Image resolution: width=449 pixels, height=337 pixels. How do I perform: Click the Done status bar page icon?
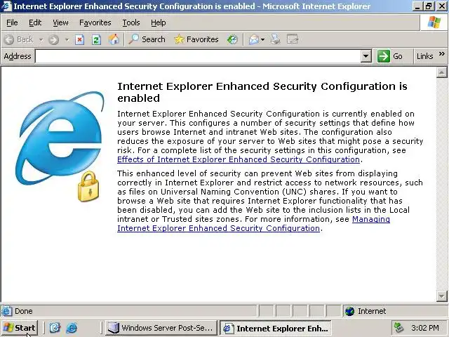coord(6,311)
